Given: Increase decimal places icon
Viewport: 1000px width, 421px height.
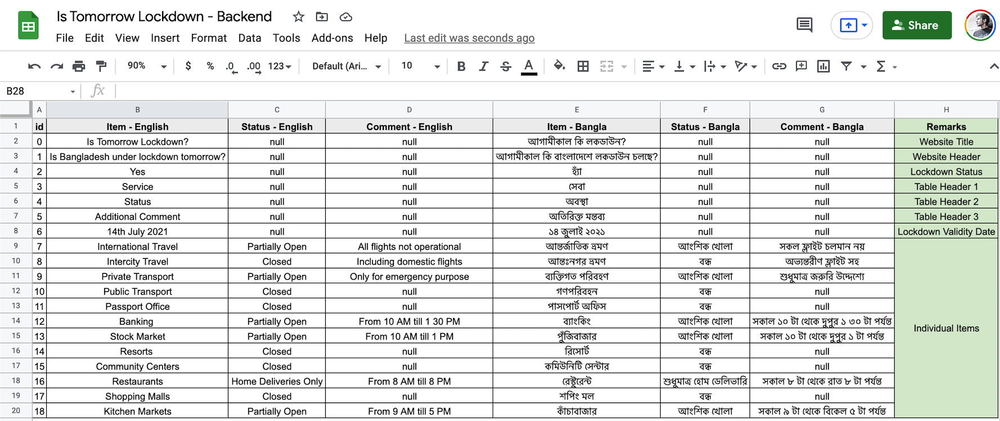Looking at the screenshot, I should 254,66.
